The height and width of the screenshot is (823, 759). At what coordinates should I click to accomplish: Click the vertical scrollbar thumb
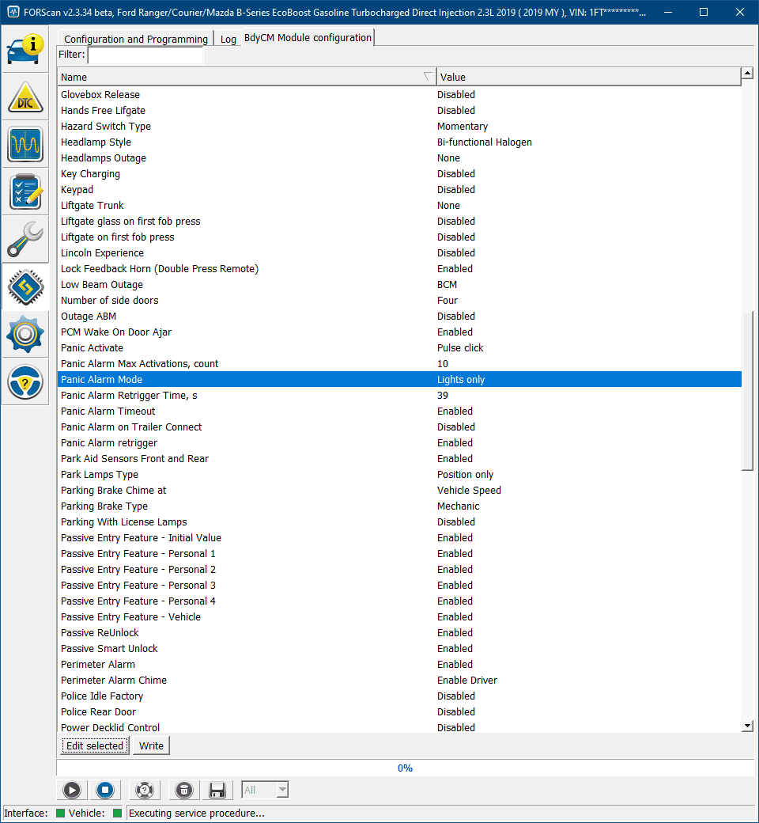coord(747,390)
